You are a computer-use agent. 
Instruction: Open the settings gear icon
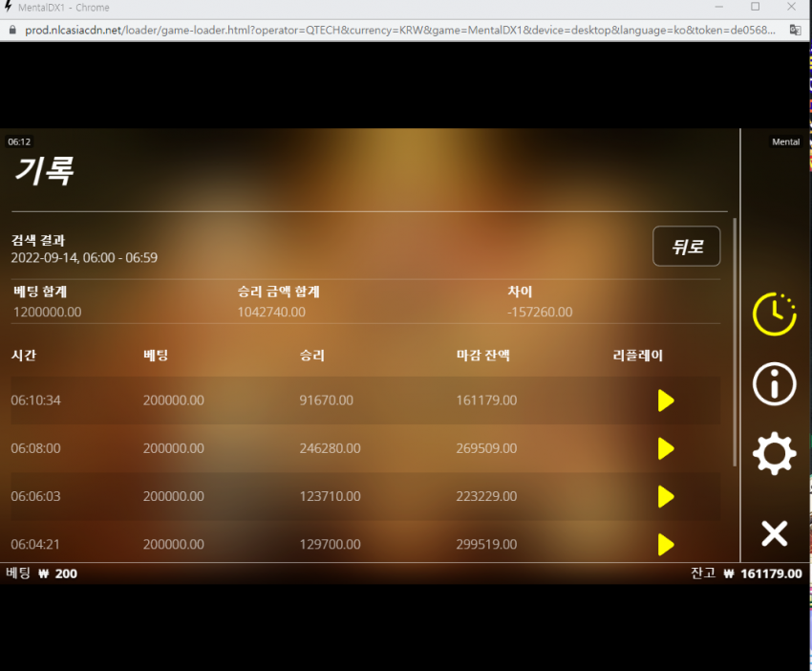point(774,453)
